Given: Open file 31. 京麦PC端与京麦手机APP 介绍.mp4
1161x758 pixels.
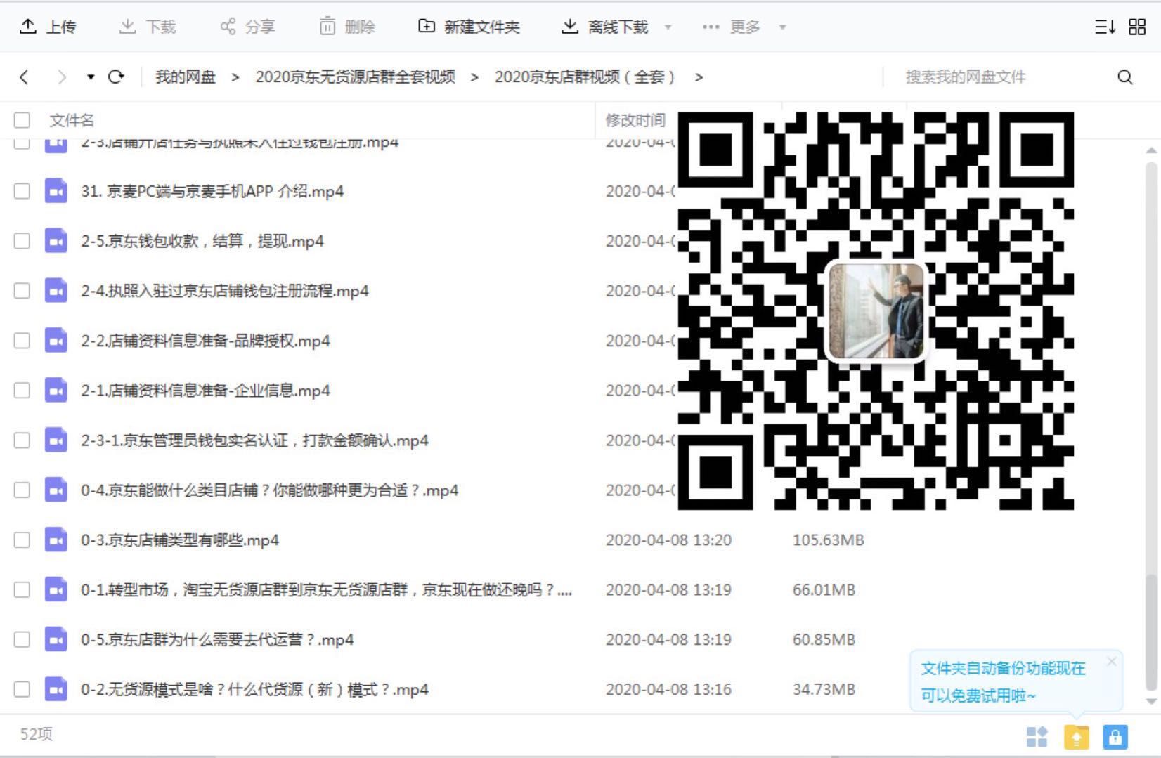Looking at the screenshot, I should (212, 191).
